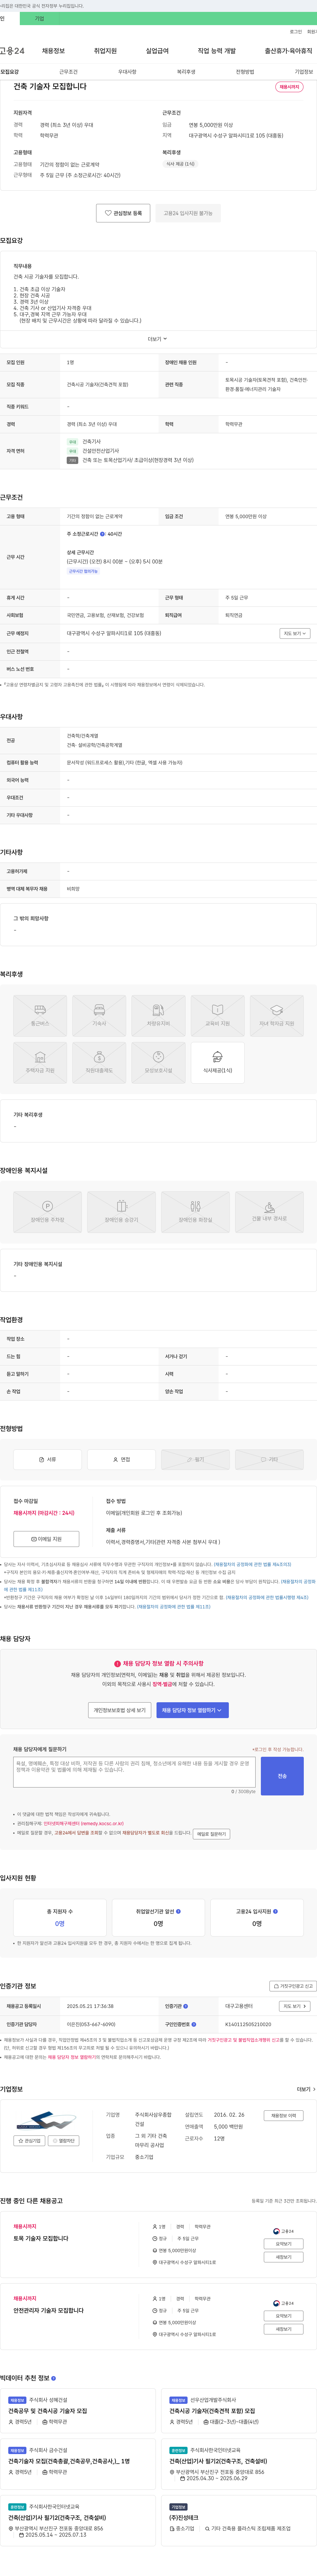Expand 채용 담당자 정보 열람하기

[x=192, y=1710]
